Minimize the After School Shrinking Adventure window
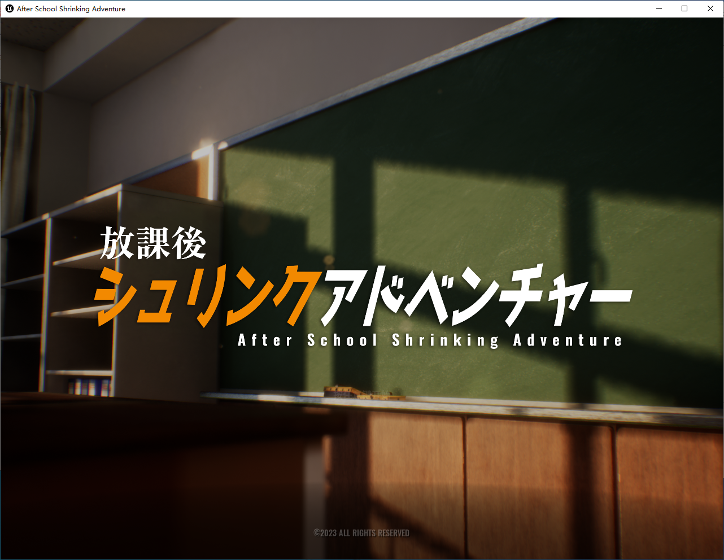The width and height of the screenshot is (724, 560). point(658,8)
